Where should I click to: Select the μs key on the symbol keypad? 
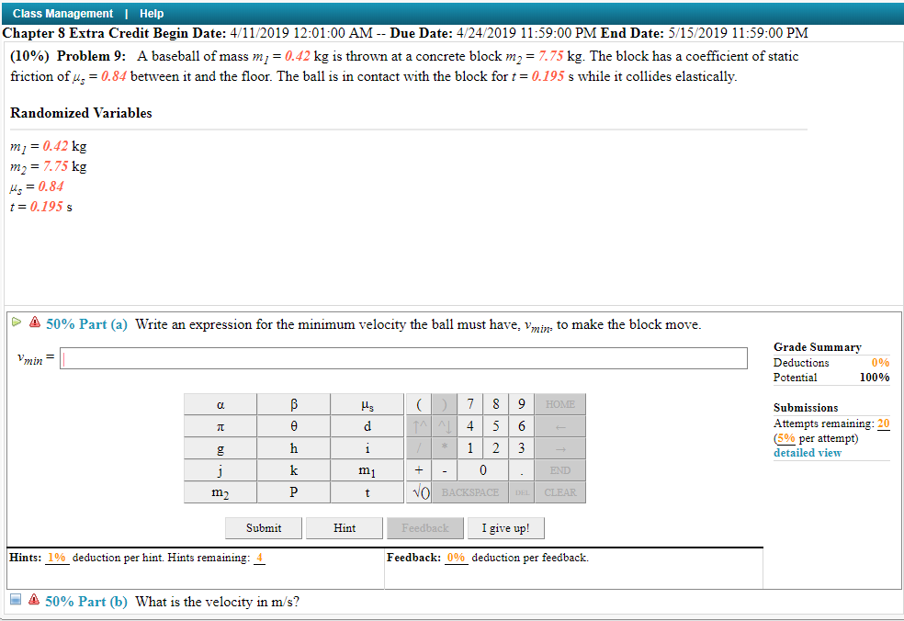click(x=367, y=403)
